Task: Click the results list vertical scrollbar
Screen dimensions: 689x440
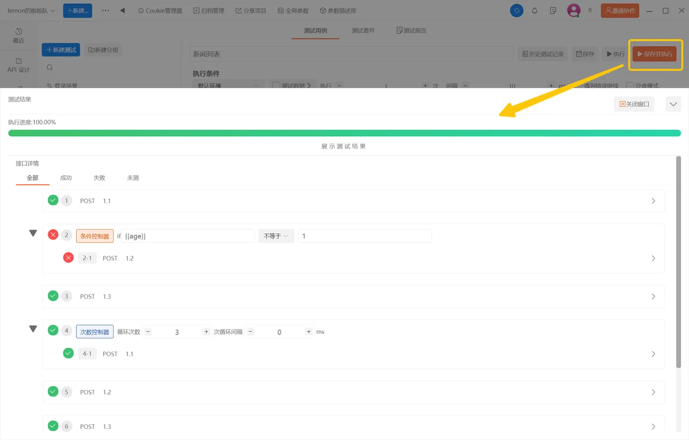Action: pyautogui.click(x=678, y=262)
